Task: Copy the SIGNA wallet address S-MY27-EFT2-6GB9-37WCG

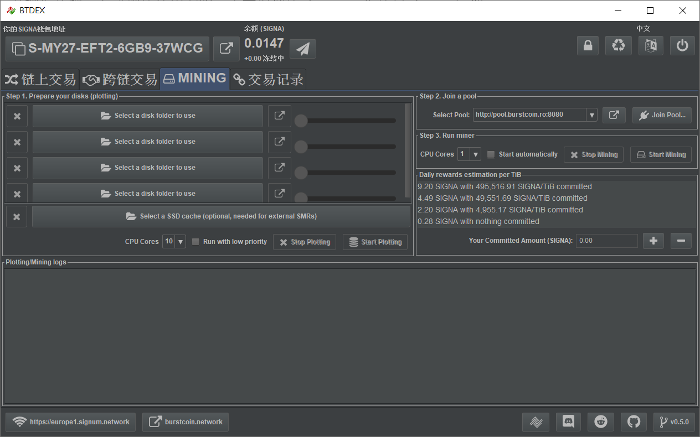Action: (x=107, y=49)
